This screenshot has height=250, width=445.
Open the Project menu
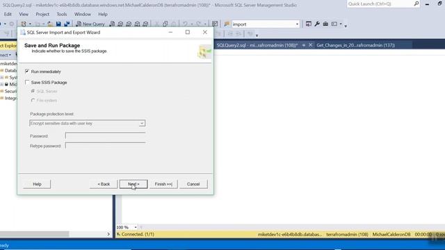click(x=42, y=14)
